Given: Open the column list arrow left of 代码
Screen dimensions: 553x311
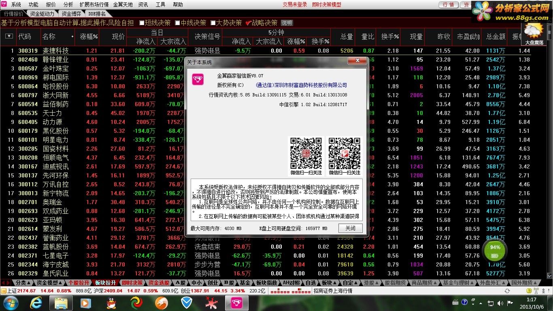Looking at the screenshot, I should 9,36.
